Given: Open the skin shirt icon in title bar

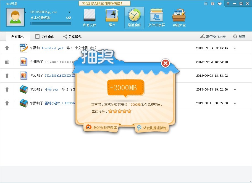Looking at the screenshot, I should pyautogui.click(x=220, y=4).
